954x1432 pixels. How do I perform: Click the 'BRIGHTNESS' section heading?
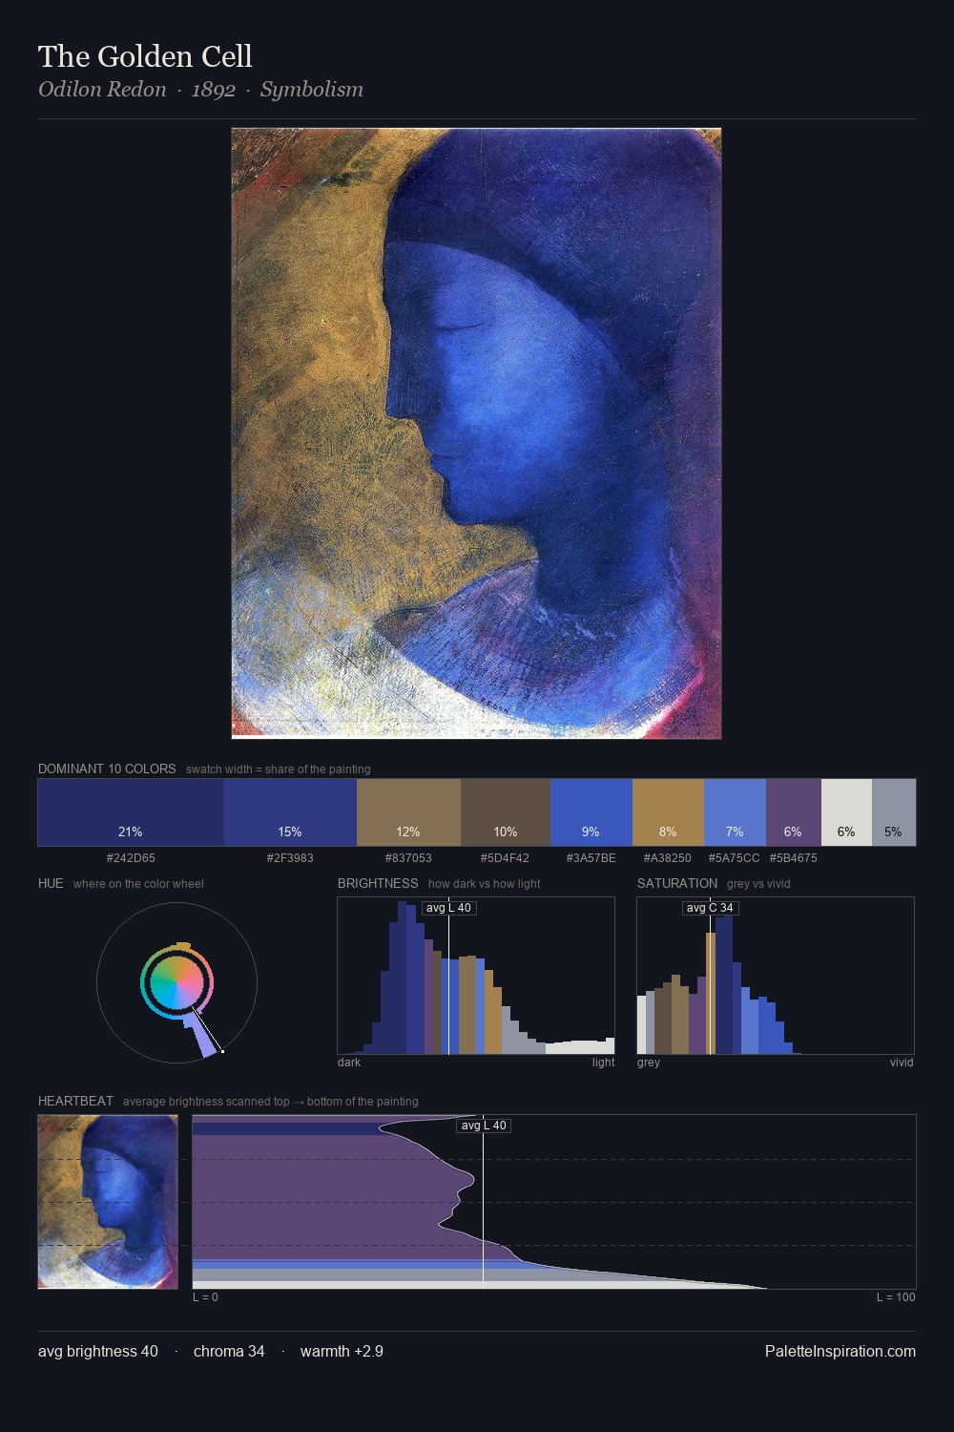point(378,884)
